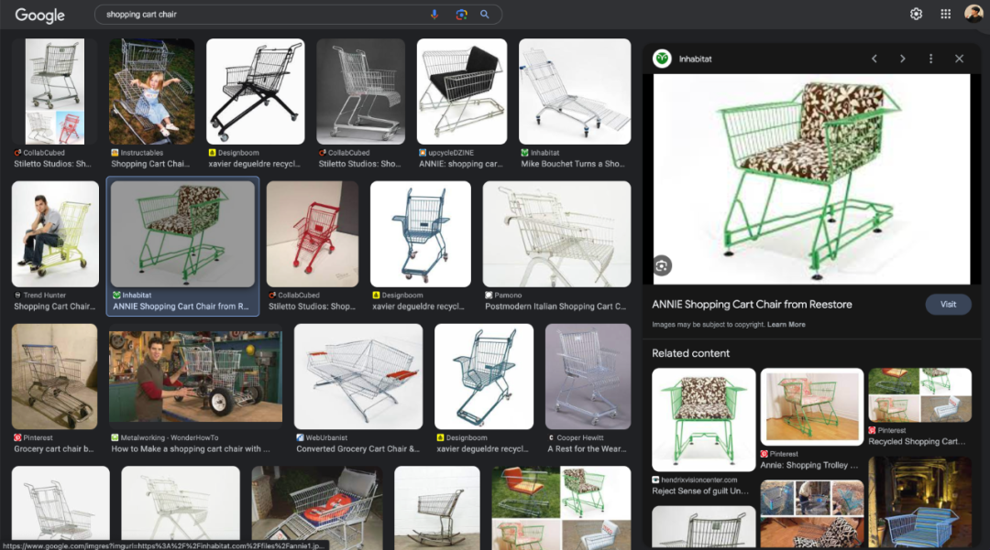Image resolution: width=990 pixels, height=550 pixels.
Task: Open Cooper Hewitt A Rest for the Weary thumbnail
Action: point(588,377)
